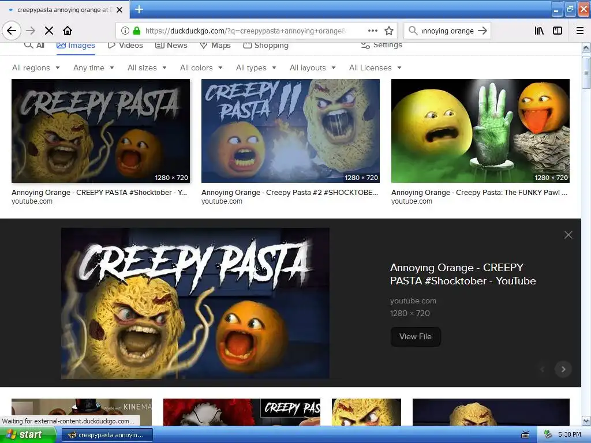Open the Library icon in toolbar

(539, 31)
